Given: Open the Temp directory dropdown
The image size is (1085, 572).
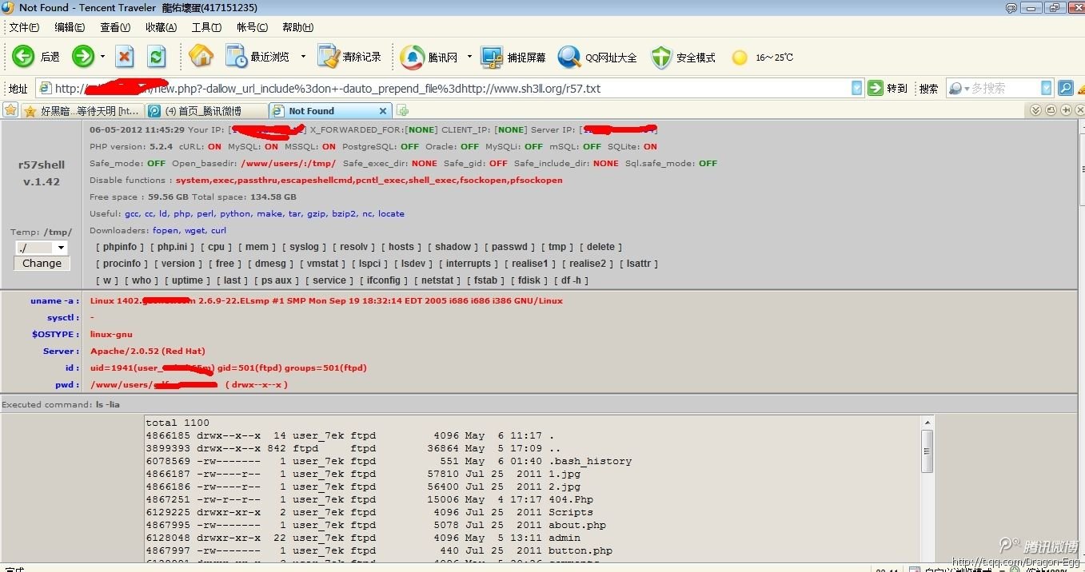Looking at the screenshot, I should (x=42, y=248).
